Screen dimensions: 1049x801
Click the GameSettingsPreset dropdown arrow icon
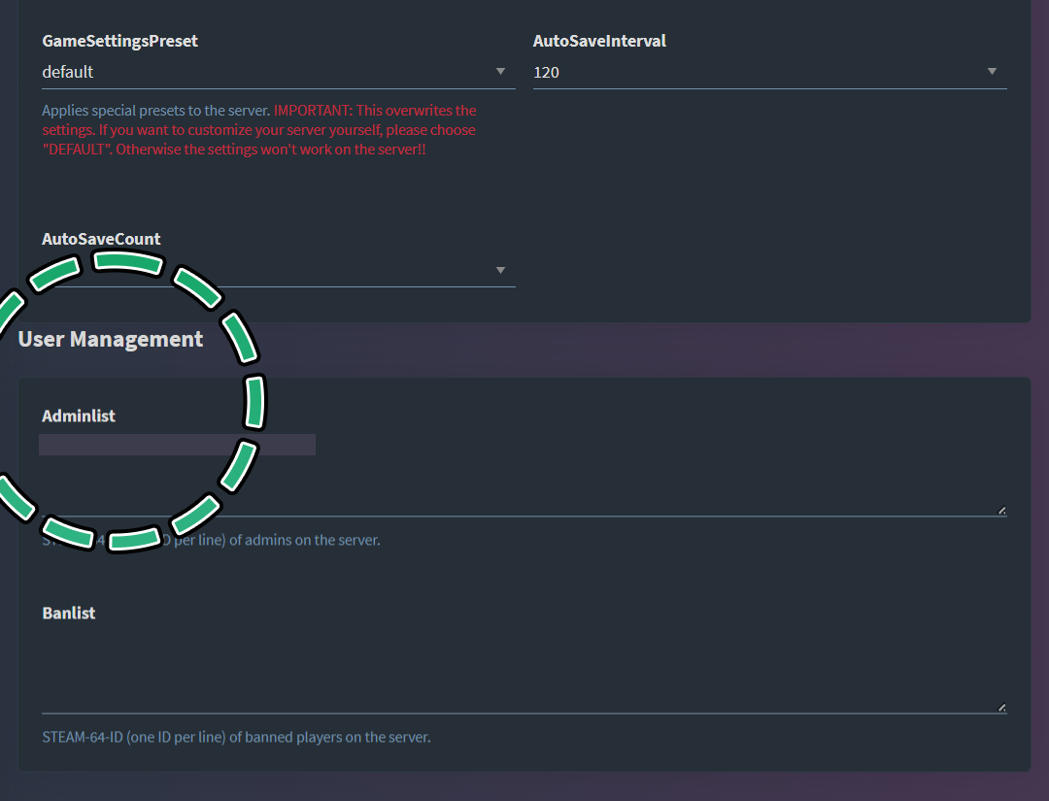500,72
